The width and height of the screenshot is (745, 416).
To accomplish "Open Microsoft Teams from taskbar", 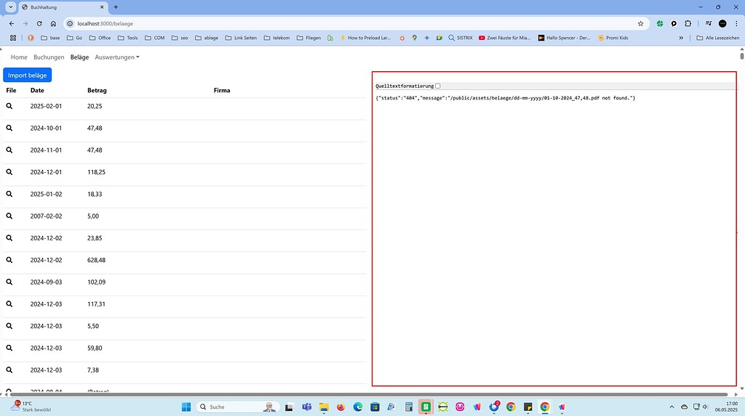I will (307, 407).
